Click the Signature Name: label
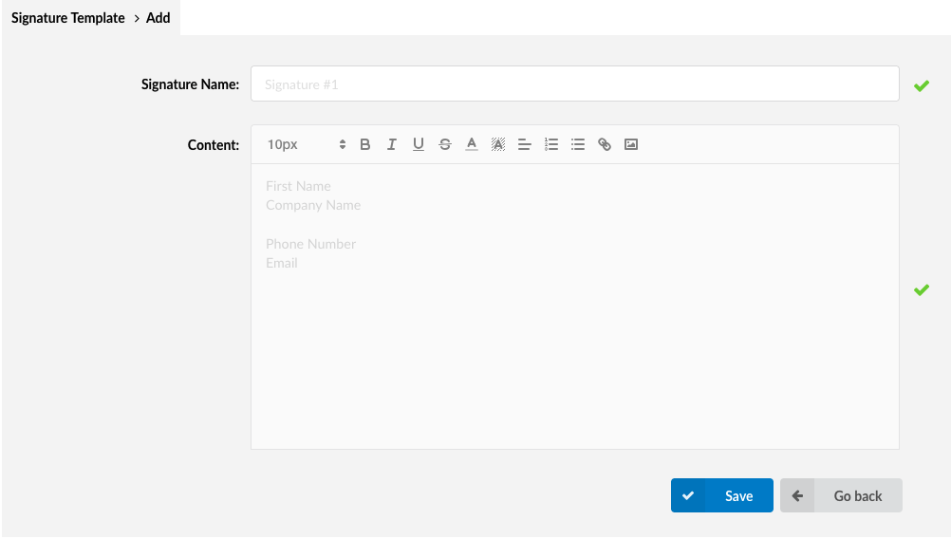Viewport: 951px width, 539px height. tap(190, 84)
